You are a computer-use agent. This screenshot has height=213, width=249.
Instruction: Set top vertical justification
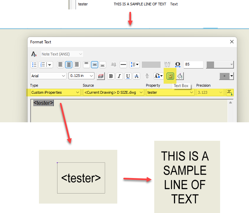coord(86,65)
